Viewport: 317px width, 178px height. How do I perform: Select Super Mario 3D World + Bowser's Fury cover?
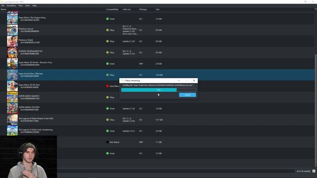point(12,64)
